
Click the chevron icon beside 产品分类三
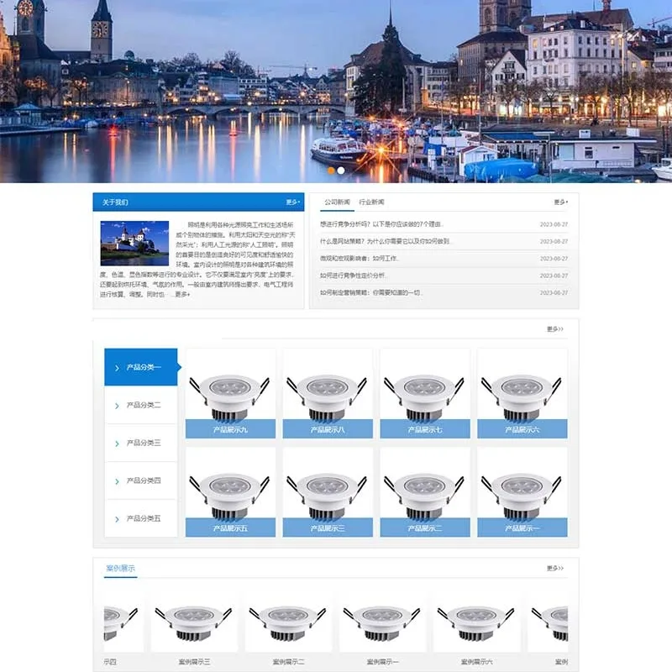pos(117,444)
